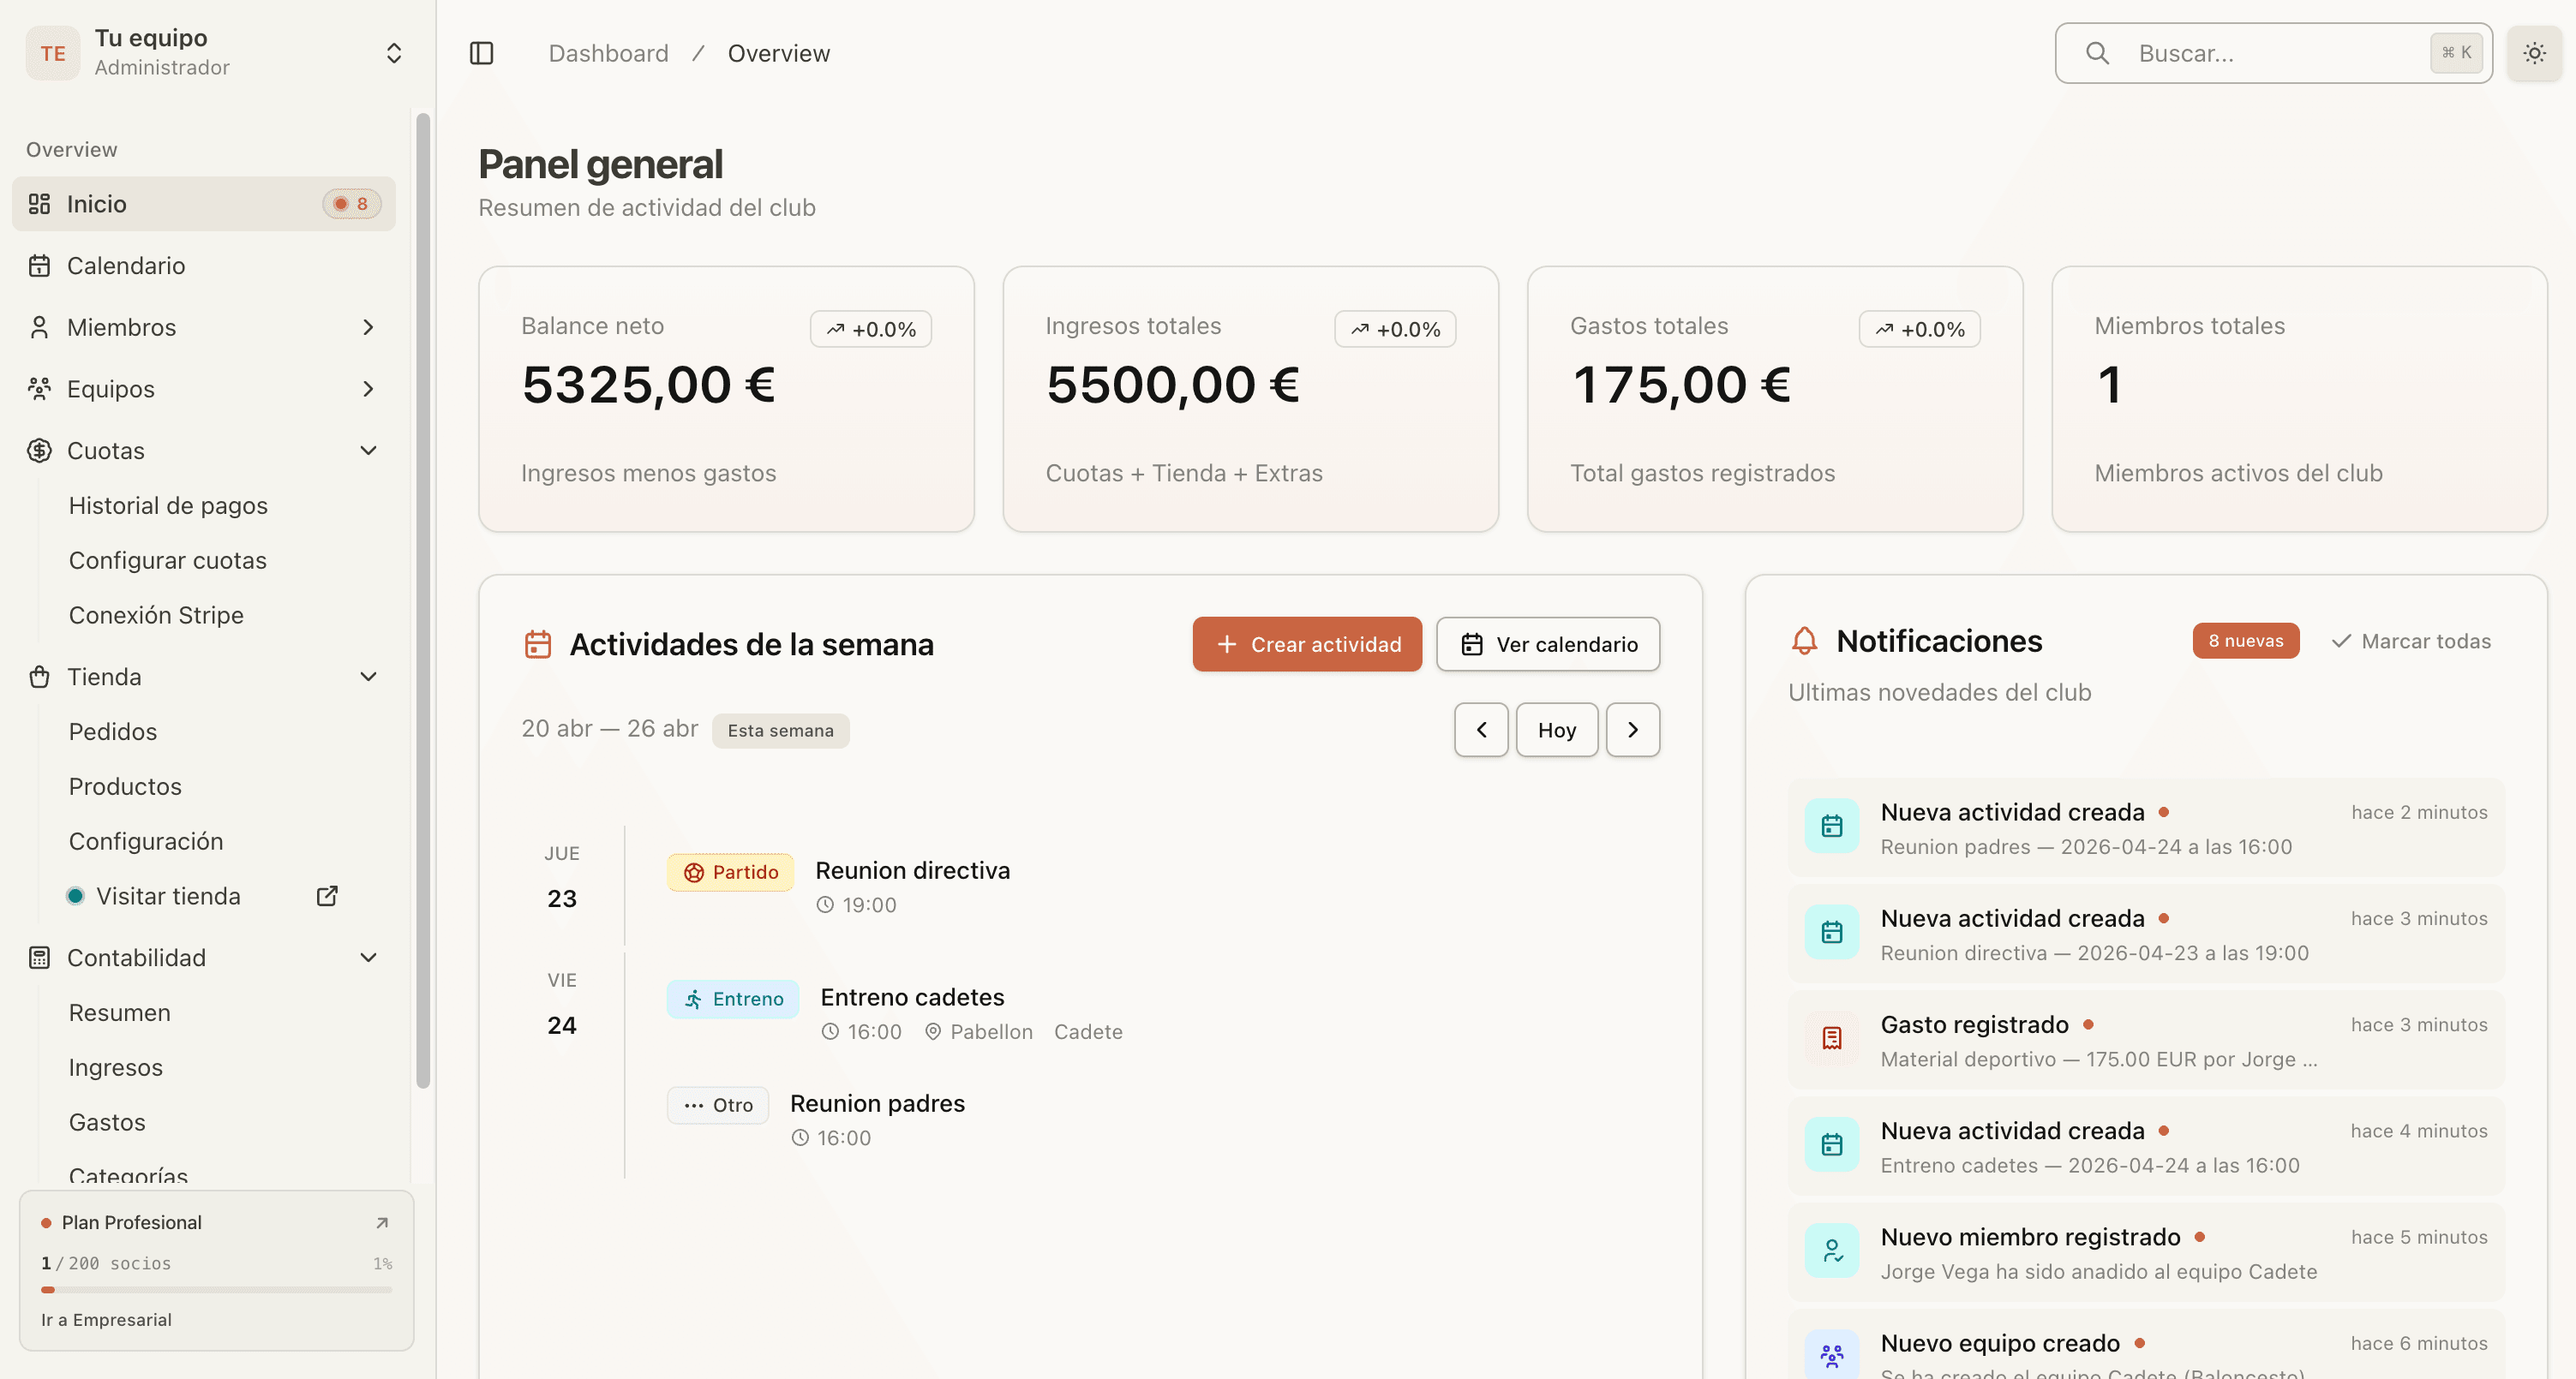
Task: Click the Crear actividad button
Action: tap(1307, 644)
